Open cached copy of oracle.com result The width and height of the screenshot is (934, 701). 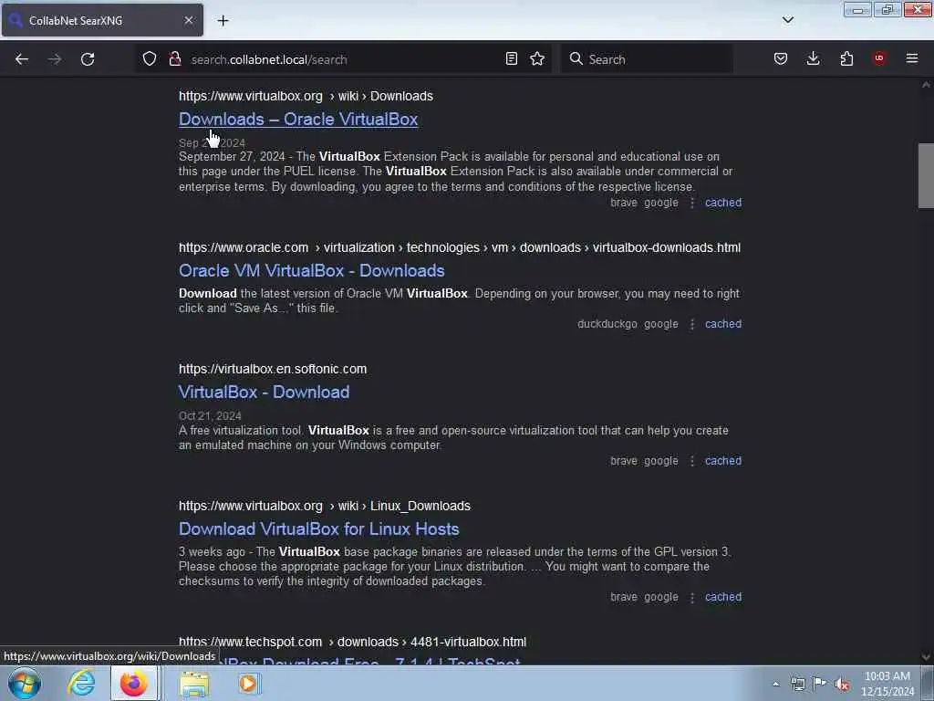coord(723,324)
